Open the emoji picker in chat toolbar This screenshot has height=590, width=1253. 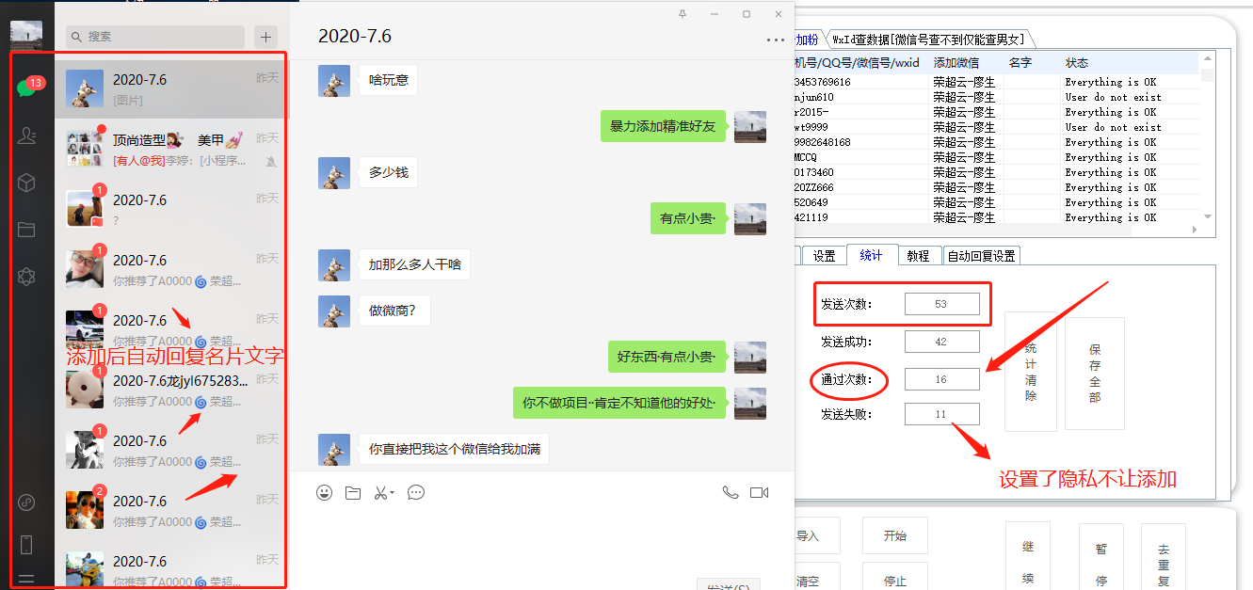pyautogui.click(x=325, y=492)
